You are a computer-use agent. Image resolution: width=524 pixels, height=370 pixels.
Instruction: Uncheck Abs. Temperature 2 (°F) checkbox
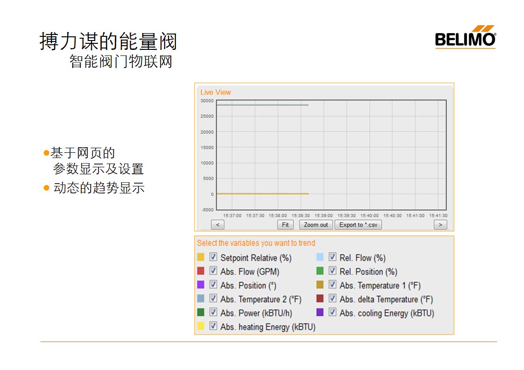click(x=213, y=298)
